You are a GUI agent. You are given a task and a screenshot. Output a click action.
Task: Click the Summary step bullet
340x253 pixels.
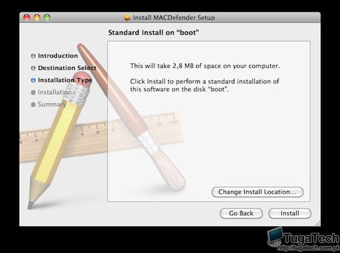33,105
